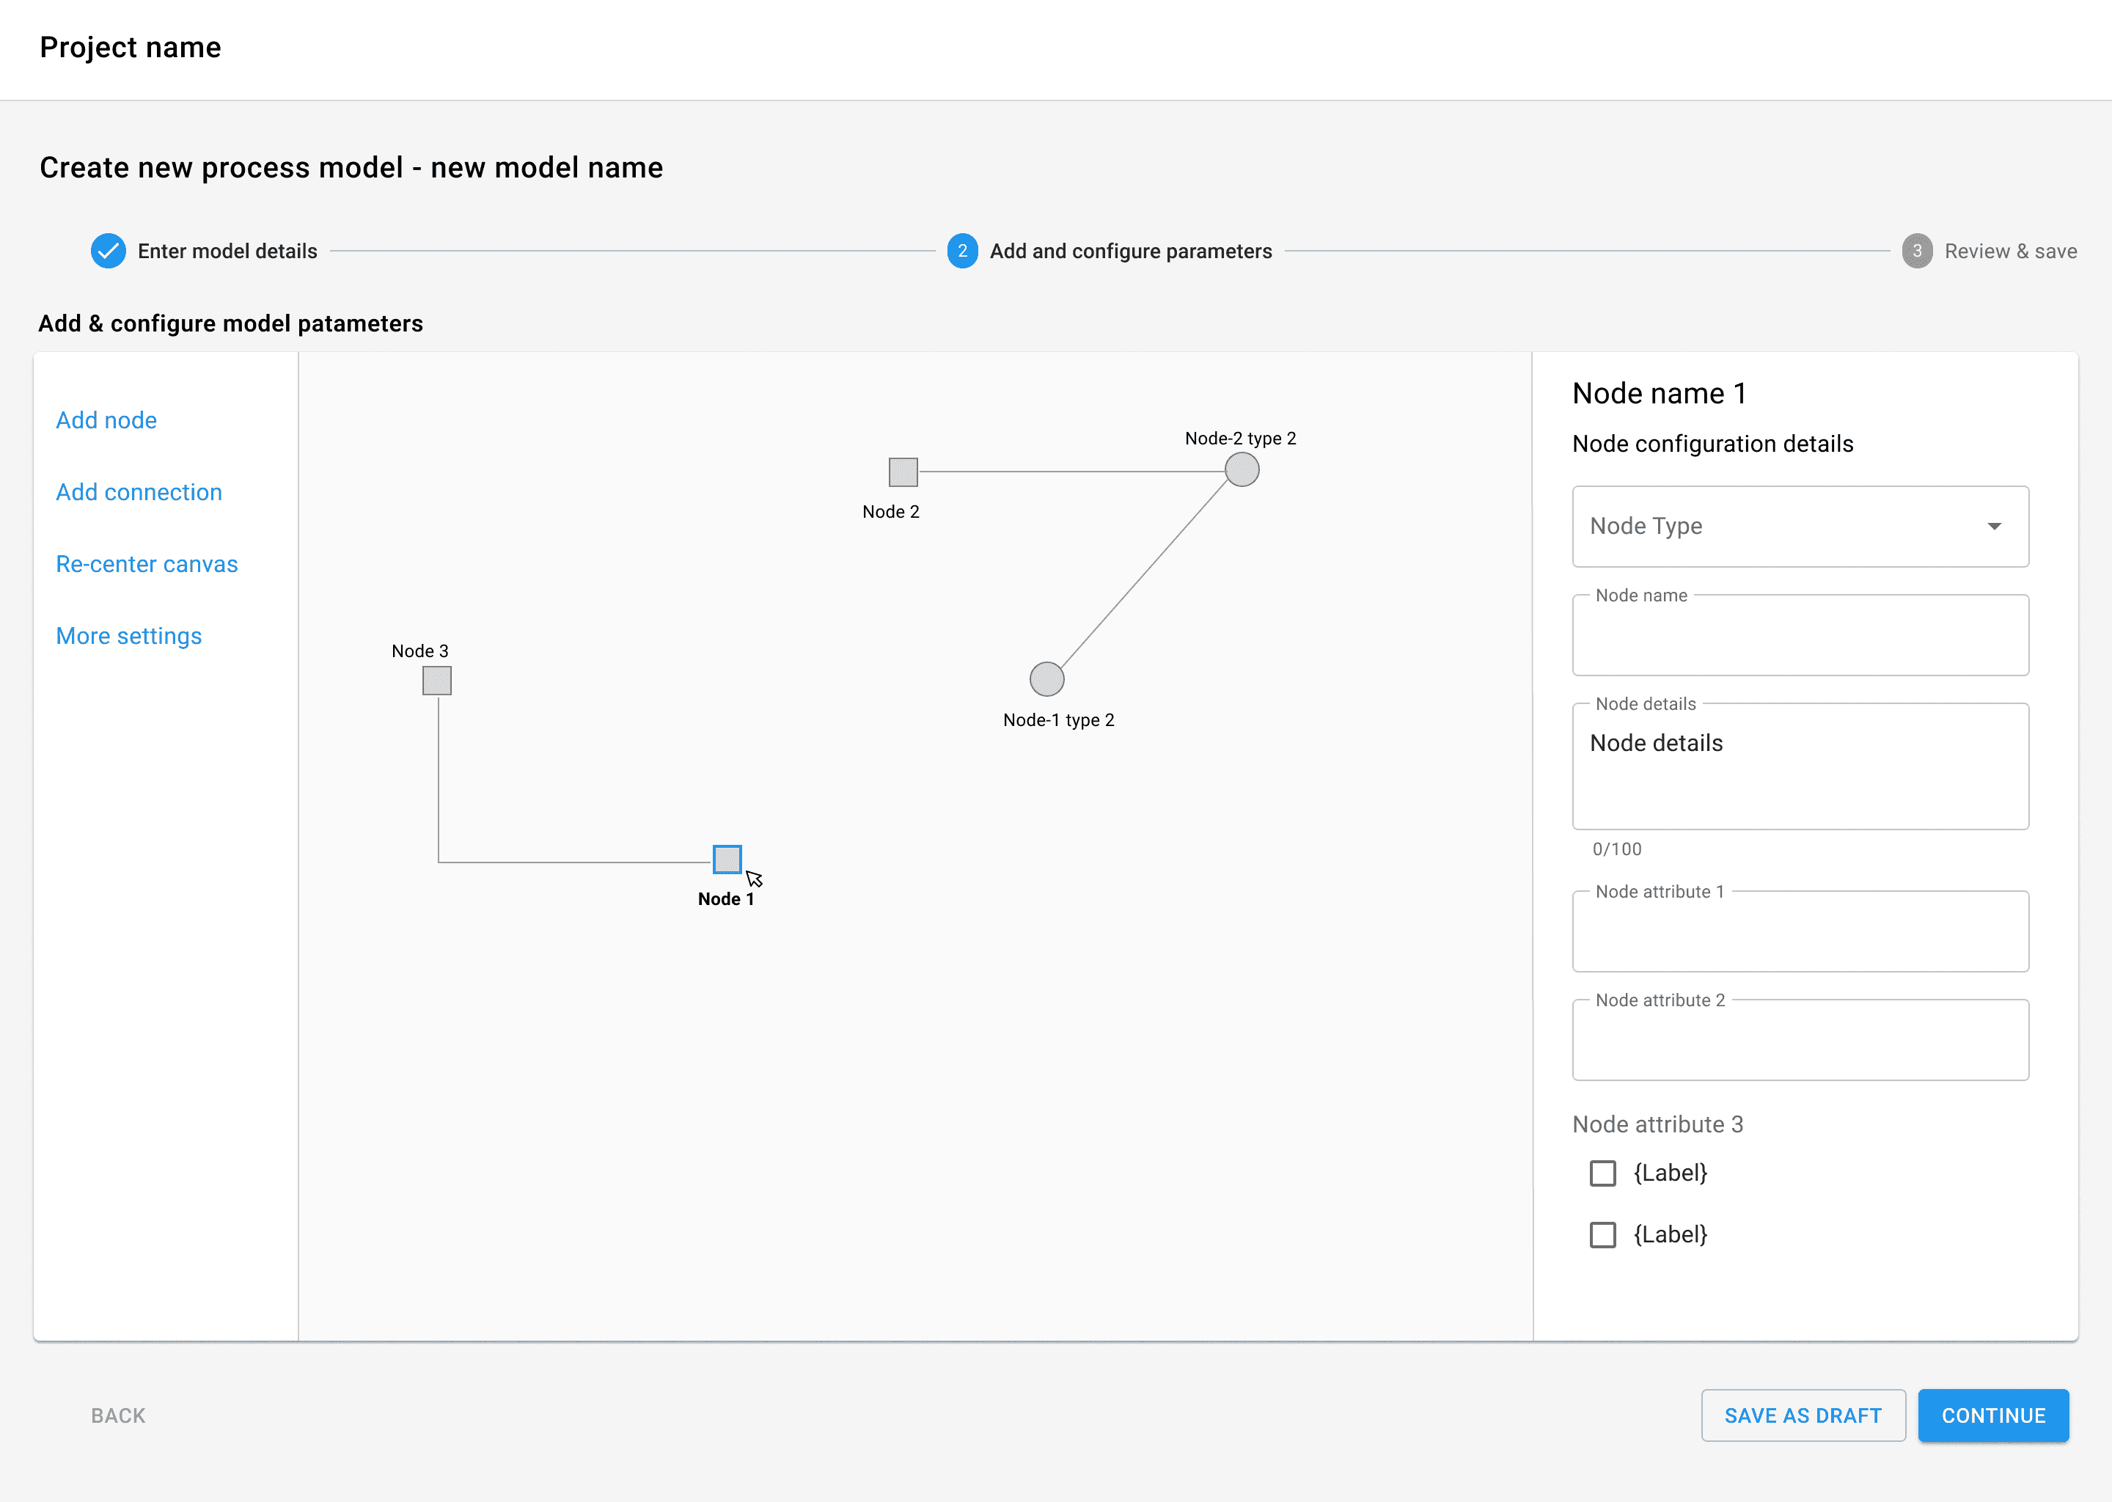Select the Node-1 type 2 circle
2112x1502 pixels.
(1046, 679)
